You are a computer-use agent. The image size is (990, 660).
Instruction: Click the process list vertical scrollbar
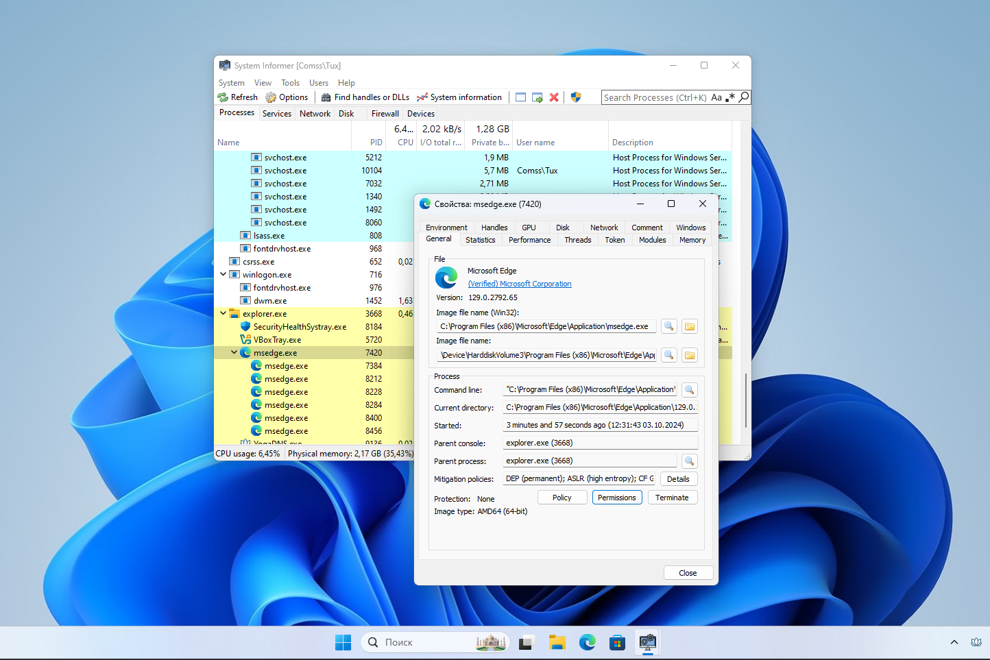tap(746, 400)
